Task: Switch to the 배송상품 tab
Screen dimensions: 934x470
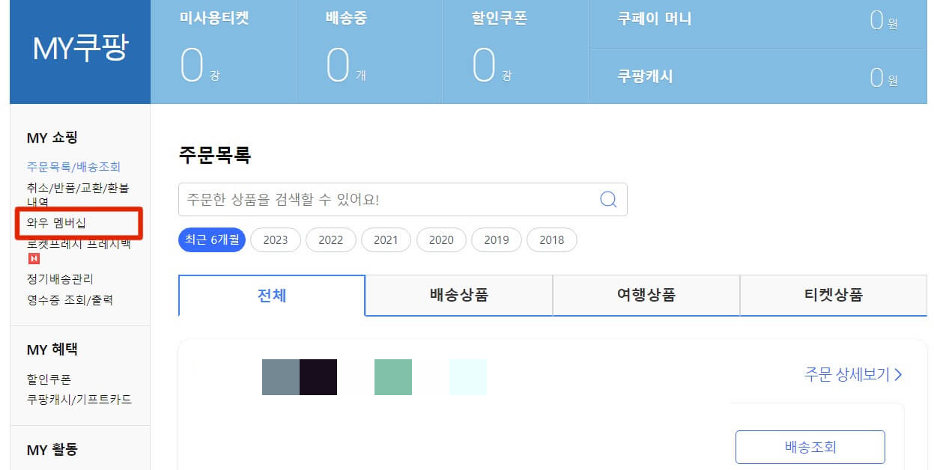Action: pos(458,295)
